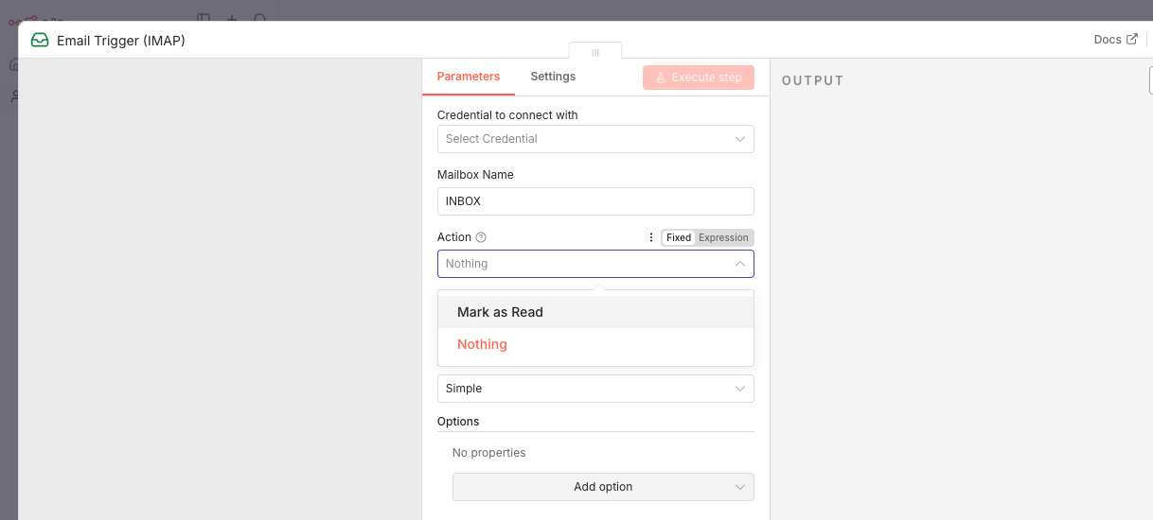Image resolution: width=1153 pixels, height=520 pixels.
Task: Switch Action field to Fixed mode
Action: point(679,237)
